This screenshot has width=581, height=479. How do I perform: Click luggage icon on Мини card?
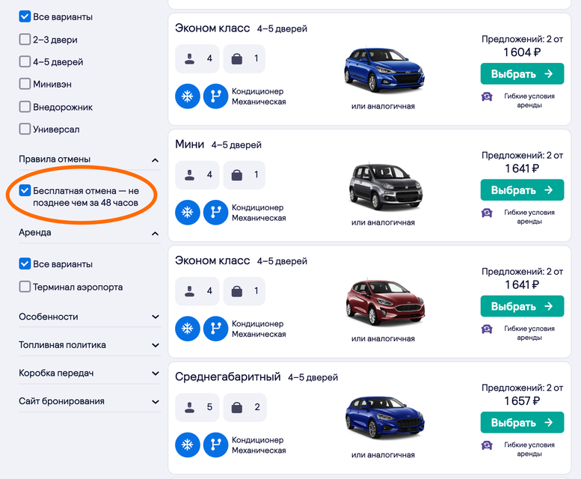tap(236, 175)
